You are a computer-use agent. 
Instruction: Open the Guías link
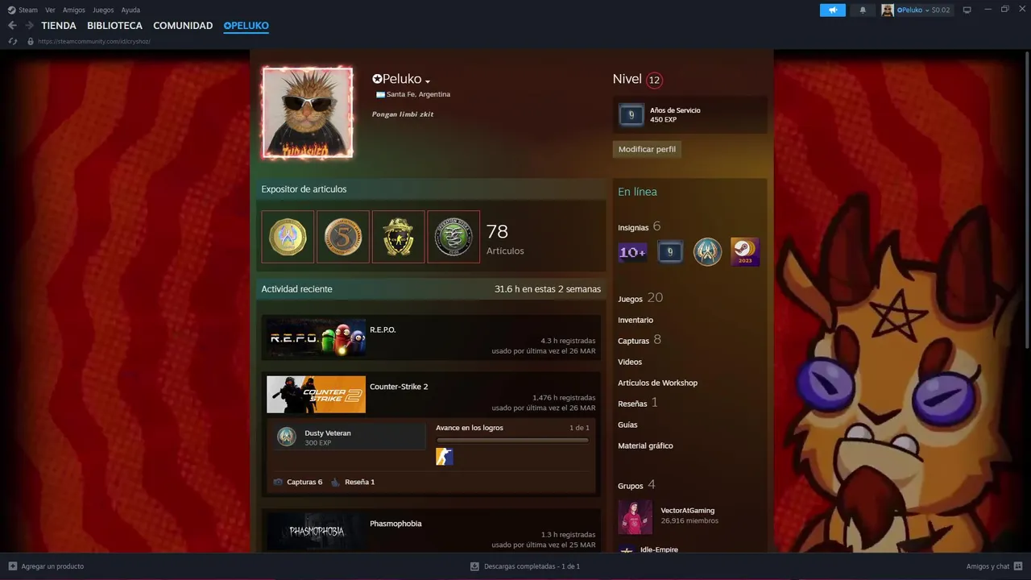pos(627,425)
